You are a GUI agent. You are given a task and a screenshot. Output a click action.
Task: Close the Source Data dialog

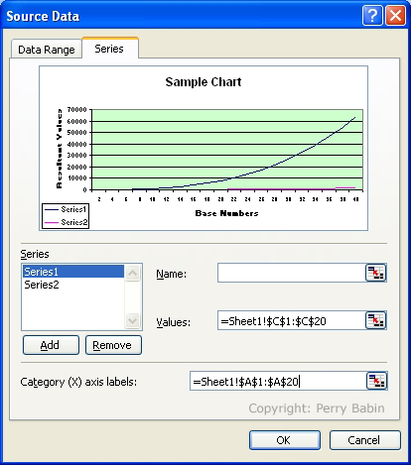click(x=395, y=16)
